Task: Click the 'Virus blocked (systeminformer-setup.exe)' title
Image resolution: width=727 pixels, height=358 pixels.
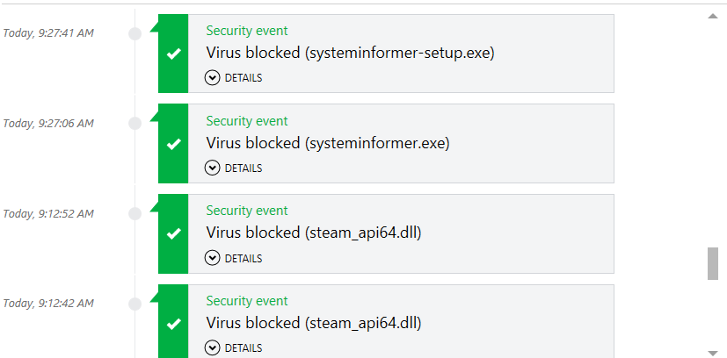Action: 350,54
